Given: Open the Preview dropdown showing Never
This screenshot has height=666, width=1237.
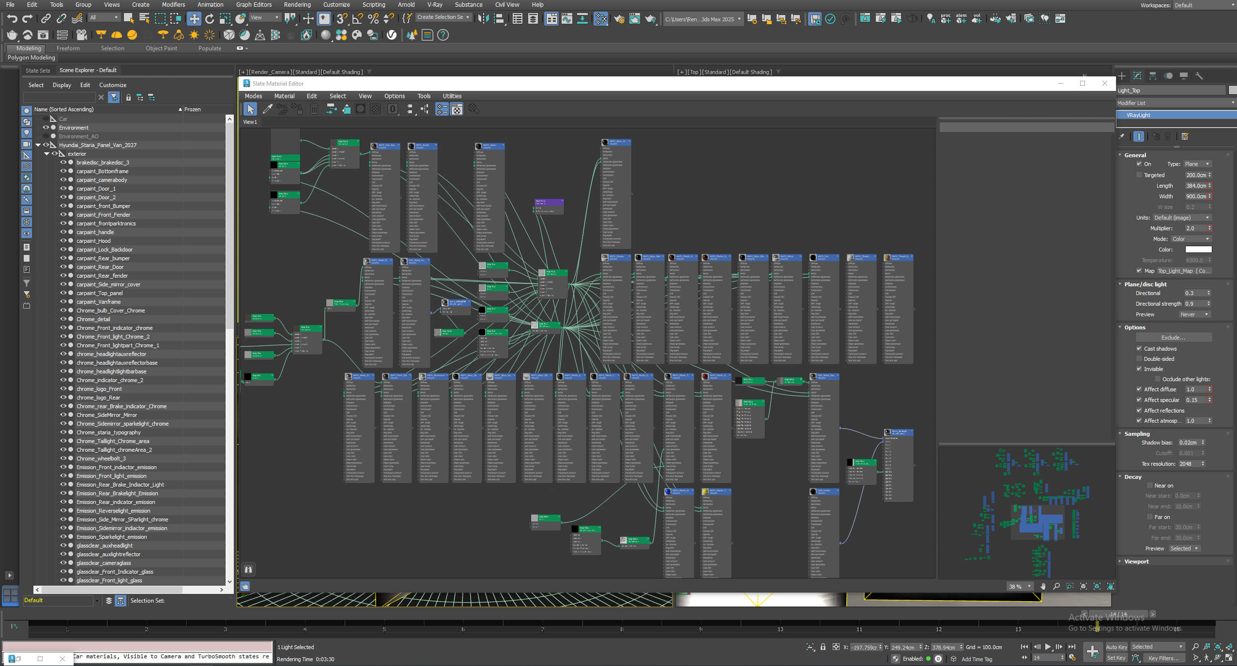Looking at the screenshot, I should [x=1195, y=314].
